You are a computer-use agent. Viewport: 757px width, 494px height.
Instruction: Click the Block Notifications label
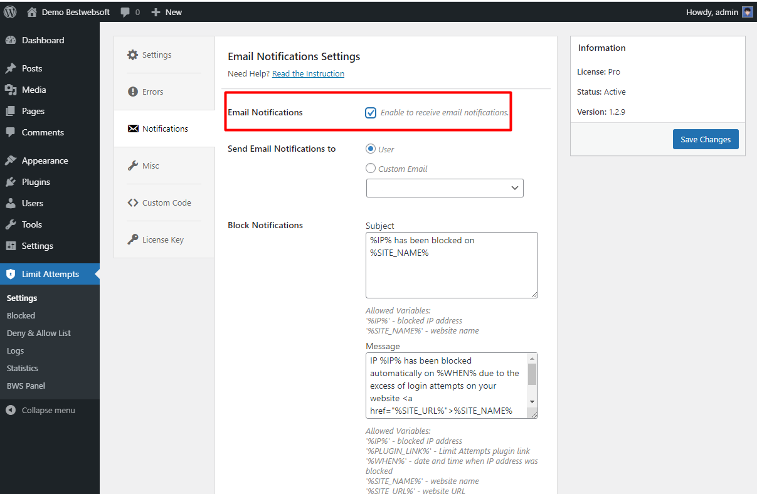(265, 225)
